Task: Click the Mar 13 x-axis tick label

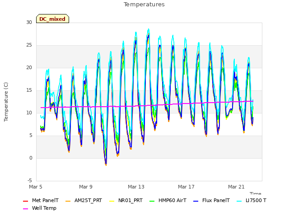Action: pos(136,187)
